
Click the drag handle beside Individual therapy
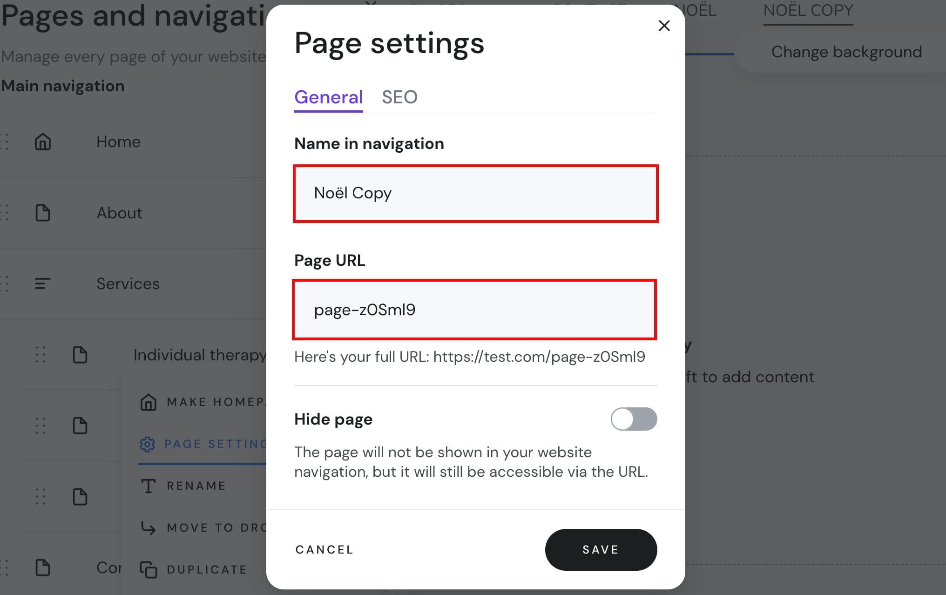41,355
